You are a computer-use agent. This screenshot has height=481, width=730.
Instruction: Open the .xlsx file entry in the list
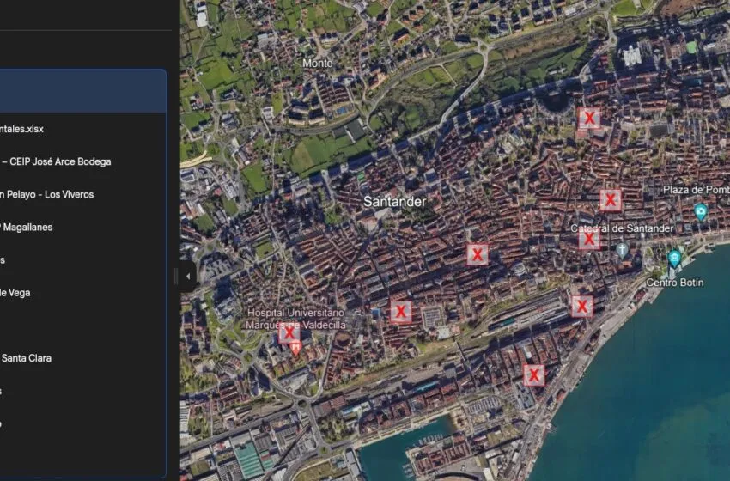(22, 129)
